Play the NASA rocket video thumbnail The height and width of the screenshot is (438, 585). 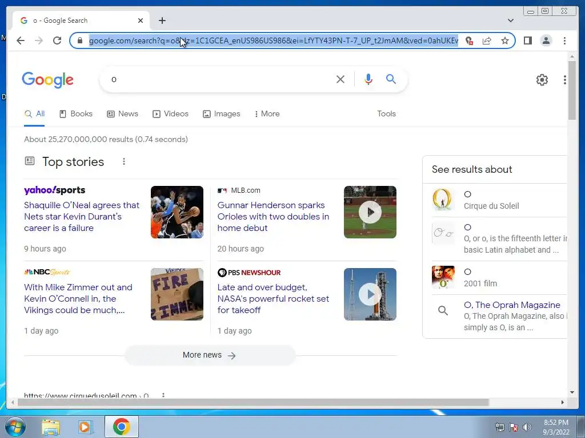370,294
